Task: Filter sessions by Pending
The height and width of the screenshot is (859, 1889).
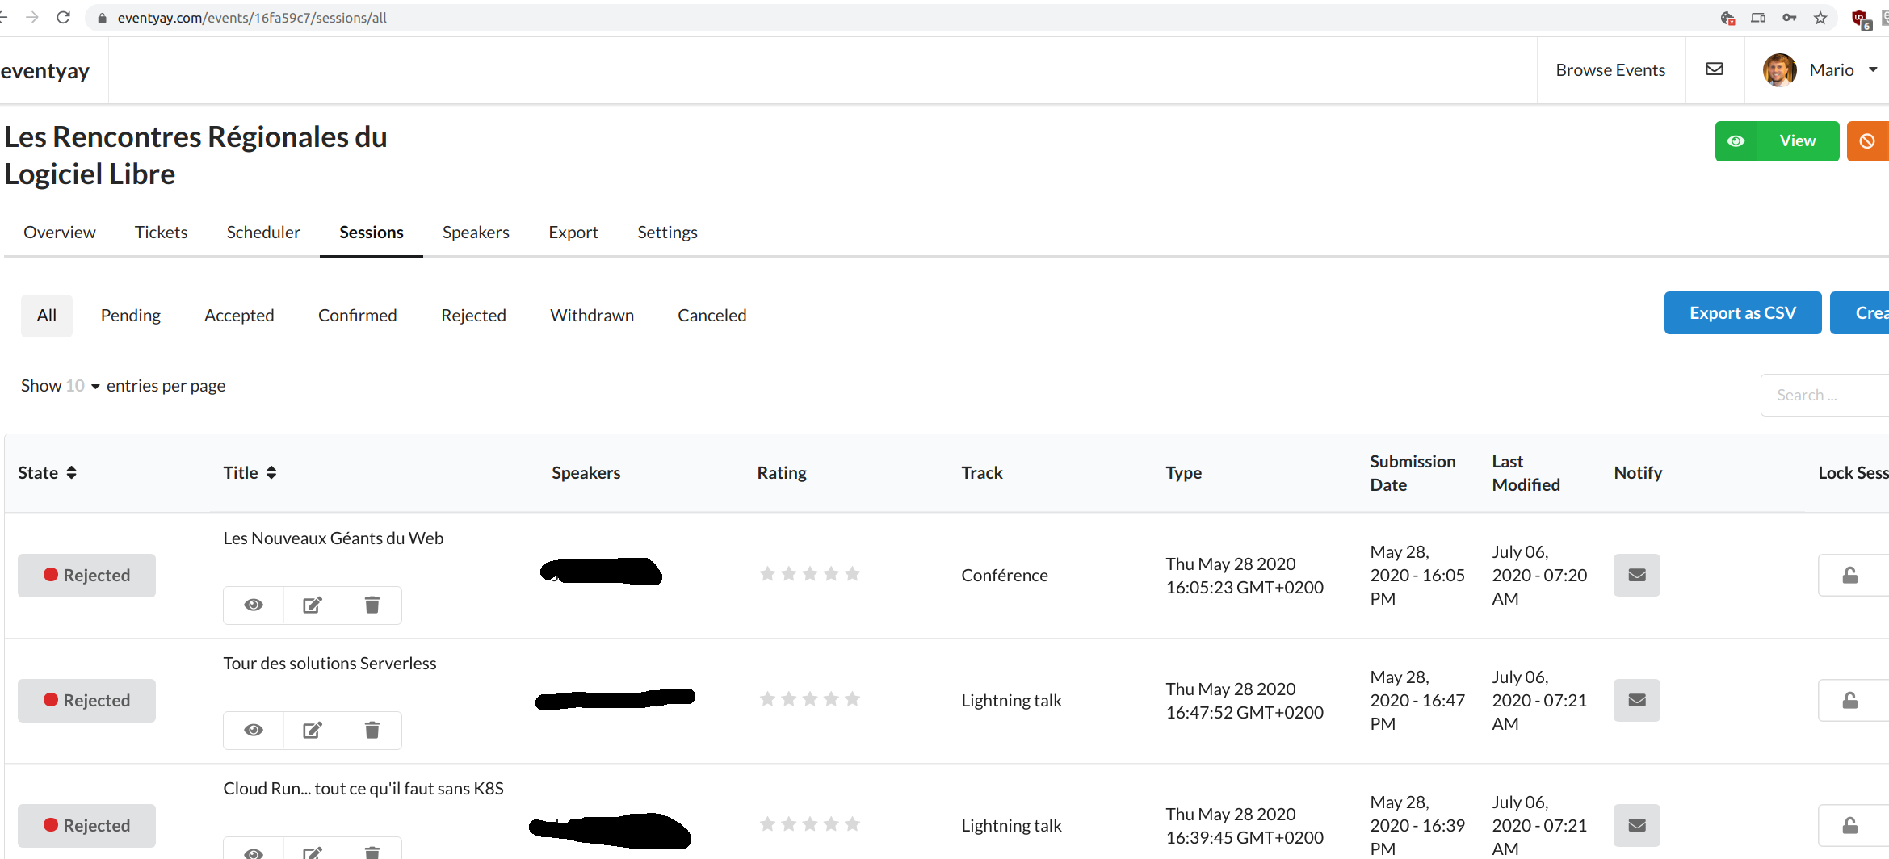Action: [x=131, y=316]
